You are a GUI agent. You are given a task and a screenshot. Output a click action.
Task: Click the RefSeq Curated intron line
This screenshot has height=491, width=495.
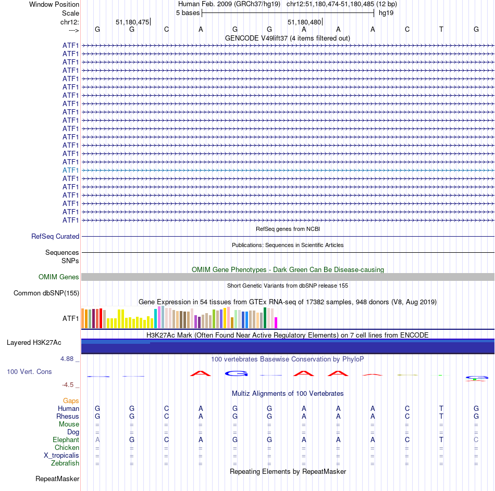click(288, 236)
